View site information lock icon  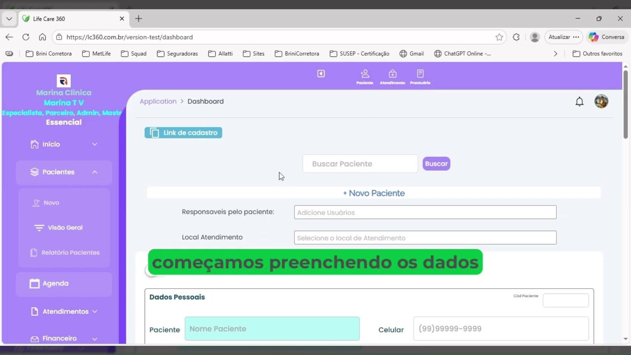[59, 37]
